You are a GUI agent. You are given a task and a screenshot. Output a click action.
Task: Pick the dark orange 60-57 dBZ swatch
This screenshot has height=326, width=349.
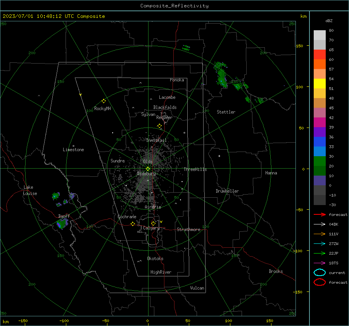tap(320, 64)
